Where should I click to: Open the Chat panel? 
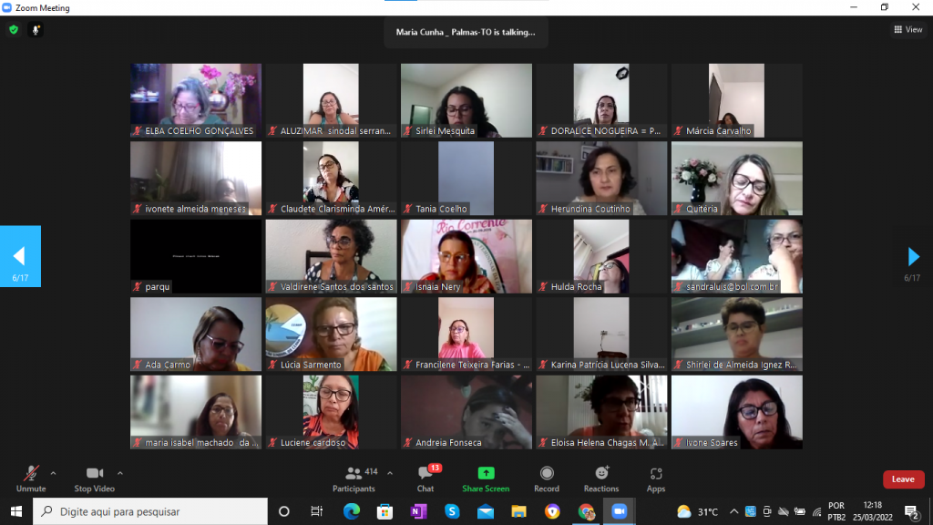[425, 478]
